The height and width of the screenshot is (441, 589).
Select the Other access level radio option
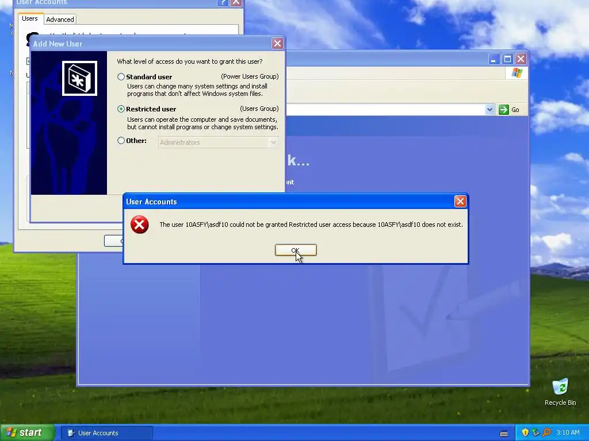[121, 141]
